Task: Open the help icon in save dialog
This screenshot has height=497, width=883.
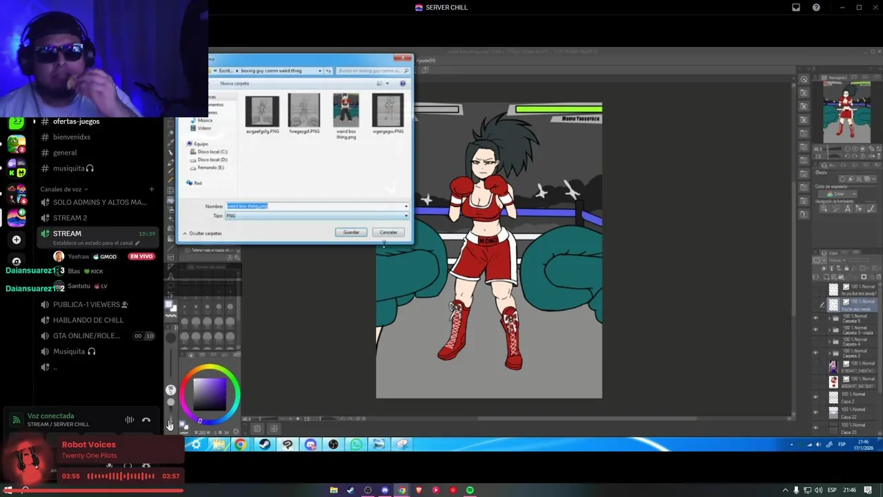Action: [403, 84]
